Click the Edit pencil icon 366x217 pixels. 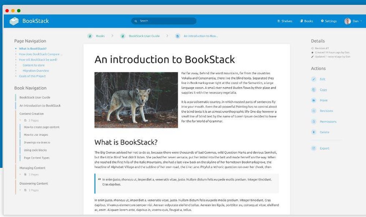pos(314,79)
